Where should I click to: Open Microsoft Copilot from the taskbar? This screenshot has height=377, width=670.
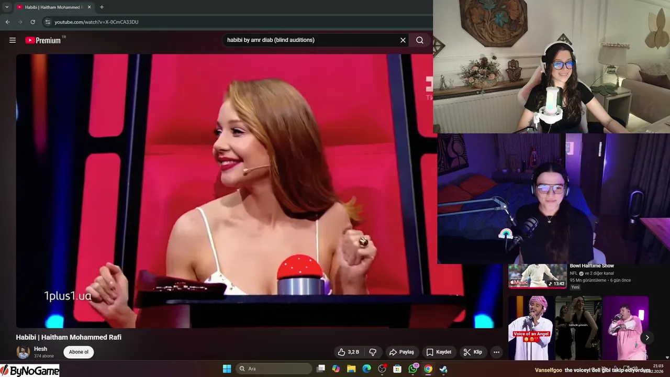point(336,369)
